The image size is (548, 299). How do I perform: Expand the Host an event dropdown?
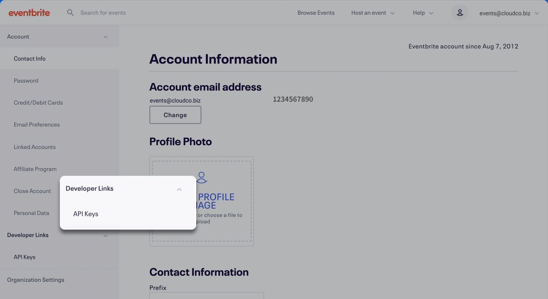373,13
